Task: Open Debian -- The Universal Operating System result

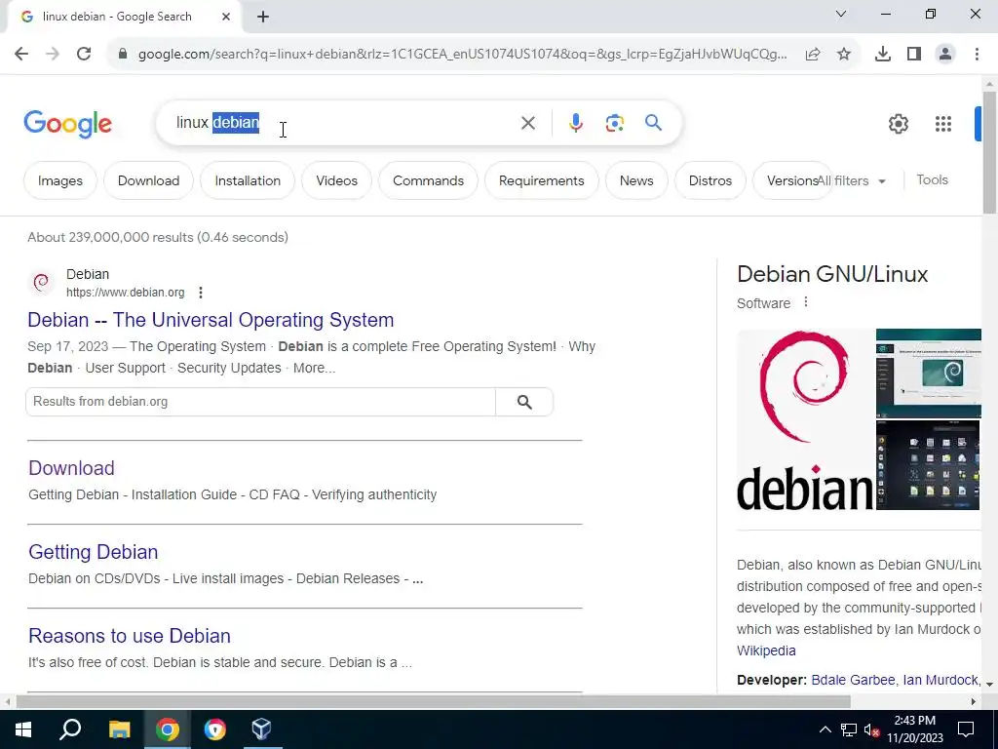Action: click(211, 320)
